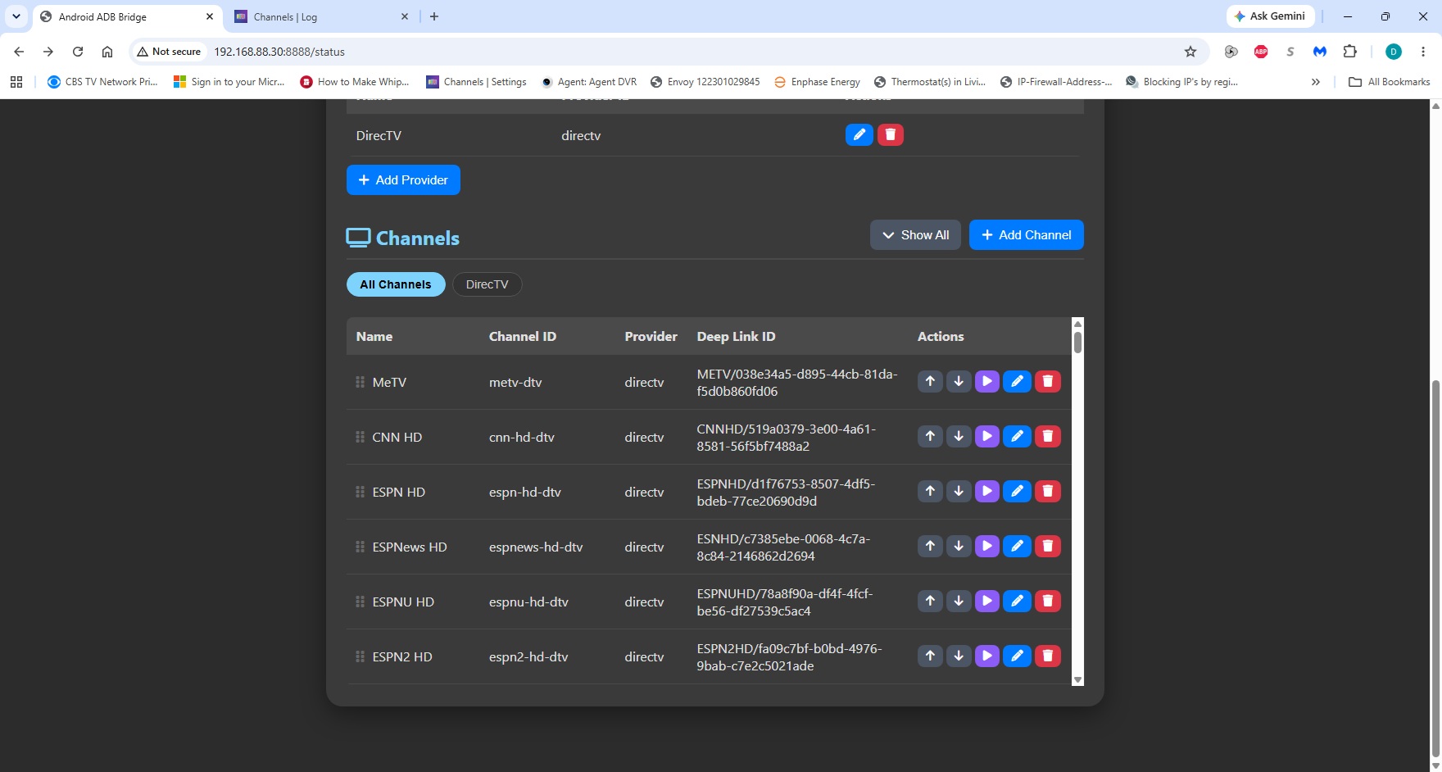Open All Bookmarks folder
Viewport: 1442px width, 772px height.
point(1390,82)
